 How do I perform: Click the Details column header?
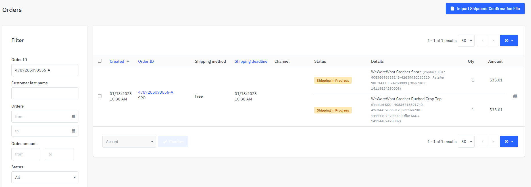point(377,61)
